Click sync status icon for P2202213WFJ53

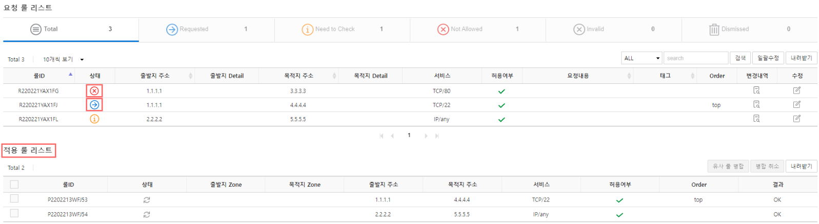147,200
